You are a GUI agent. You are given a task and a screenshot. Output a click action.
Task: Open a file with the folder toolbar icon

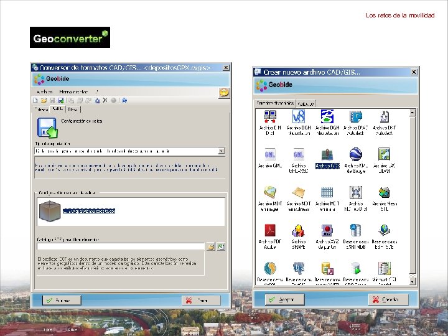44,100
